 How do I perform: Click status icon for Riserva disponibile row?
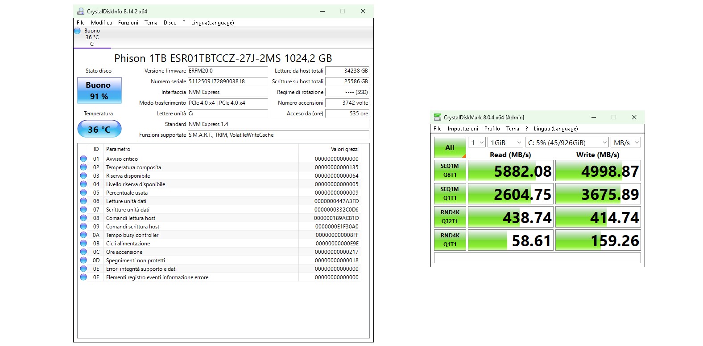[83, 175]
